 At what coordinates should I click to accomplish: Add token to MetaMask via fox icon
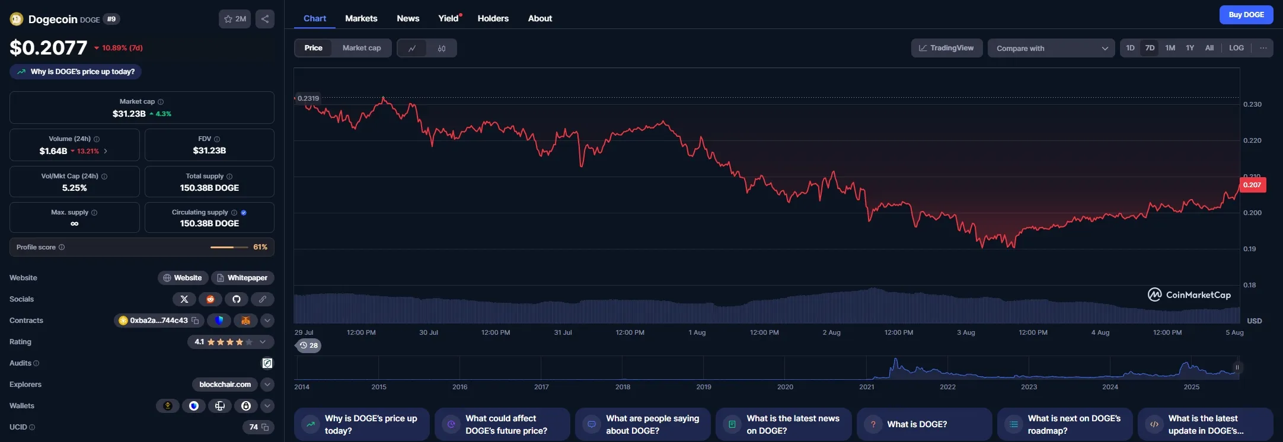click(245, 321)
